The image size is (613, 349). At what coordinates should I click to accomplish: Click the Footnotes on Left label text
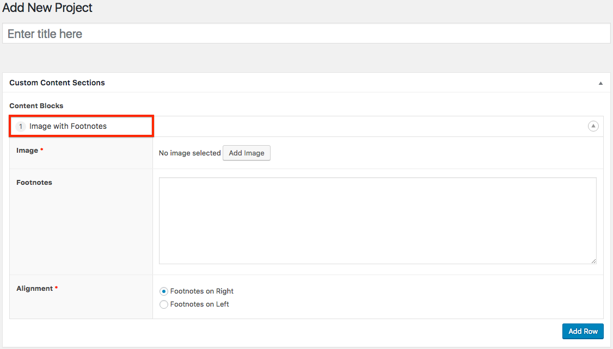(199, 304)
